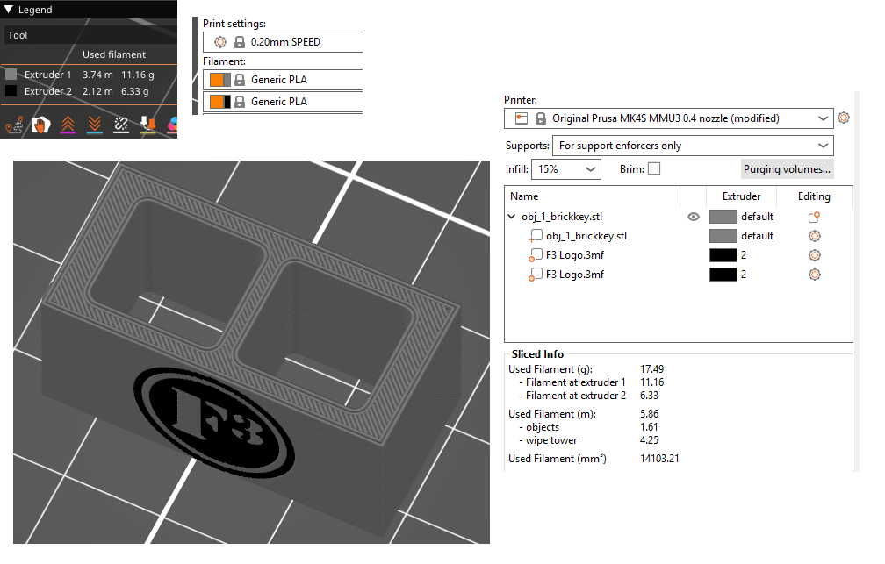Click the Editing column header

[x=814, y=196]
